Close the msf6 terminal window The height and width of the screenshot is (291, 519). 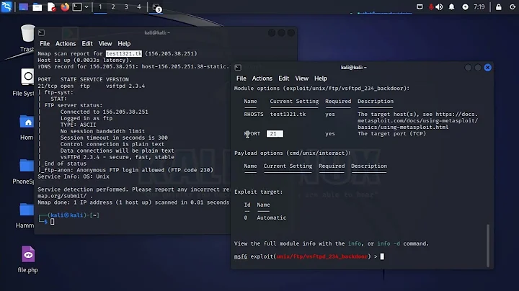pyautogui.click(x=487, y=68)
